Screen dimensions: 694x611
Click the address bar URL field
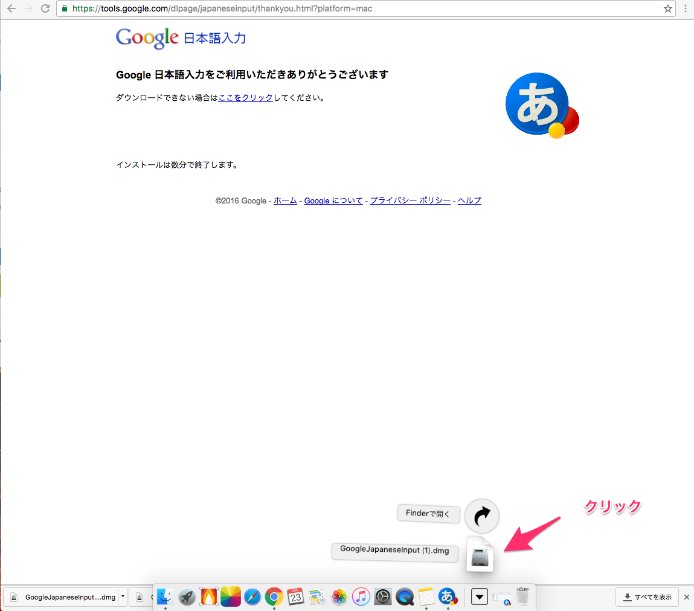tap(365, 8)
